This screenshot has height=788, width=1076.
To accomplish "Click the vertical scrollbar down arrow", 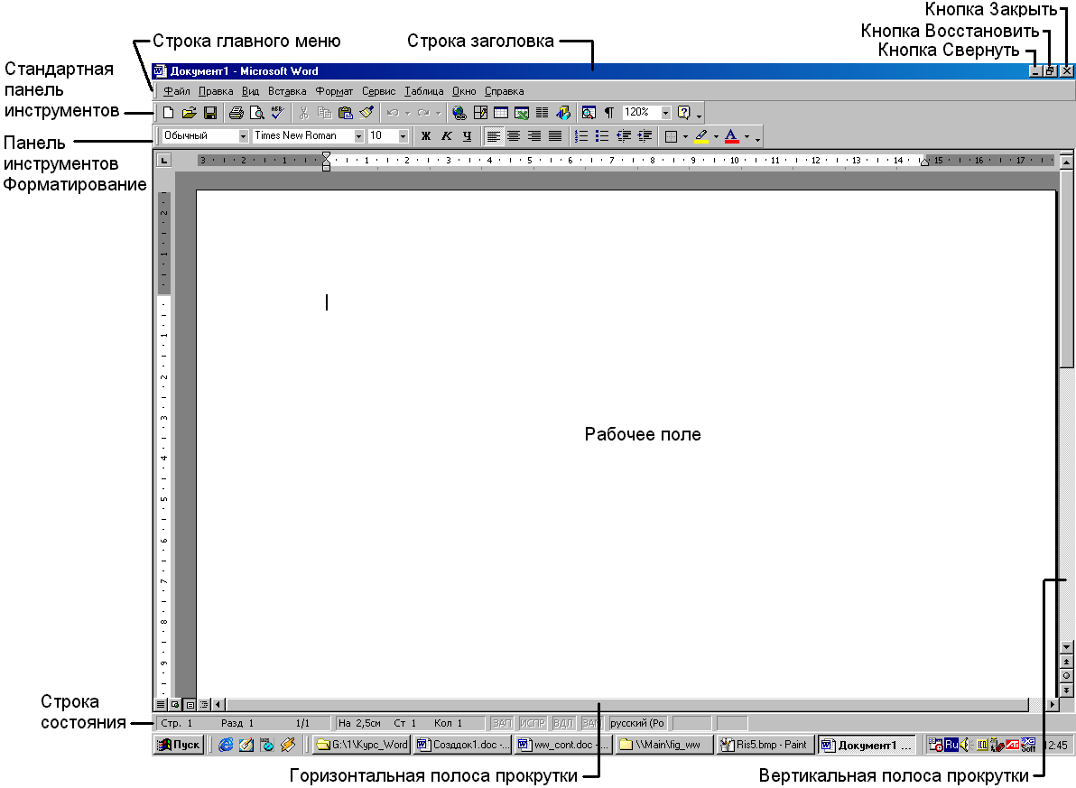I will pyautogui.click(x=1066, y=646).
